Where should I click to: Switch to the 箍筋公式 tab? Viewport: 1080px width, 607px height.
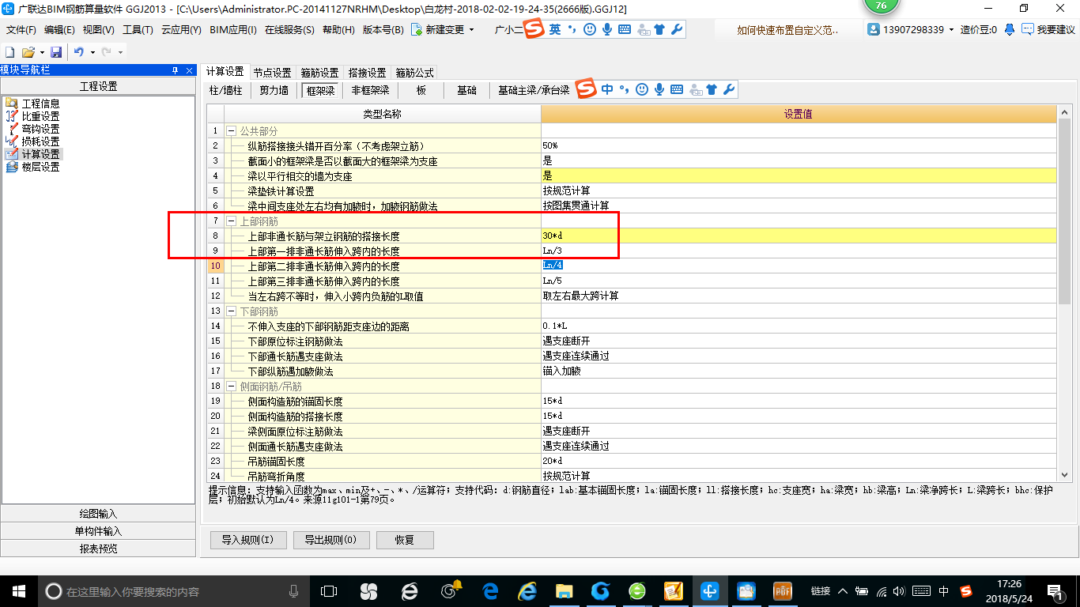coord(414,73)
